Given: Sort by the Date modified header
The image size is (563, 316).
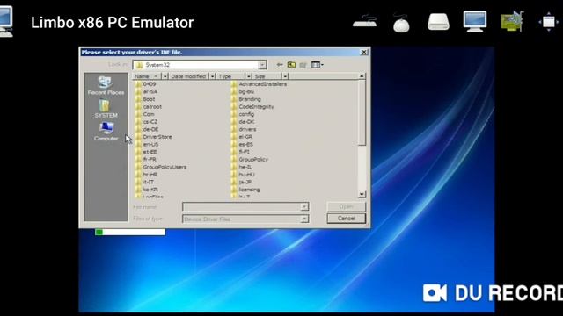Looking at the screenshot, I should tap(188, 76).
